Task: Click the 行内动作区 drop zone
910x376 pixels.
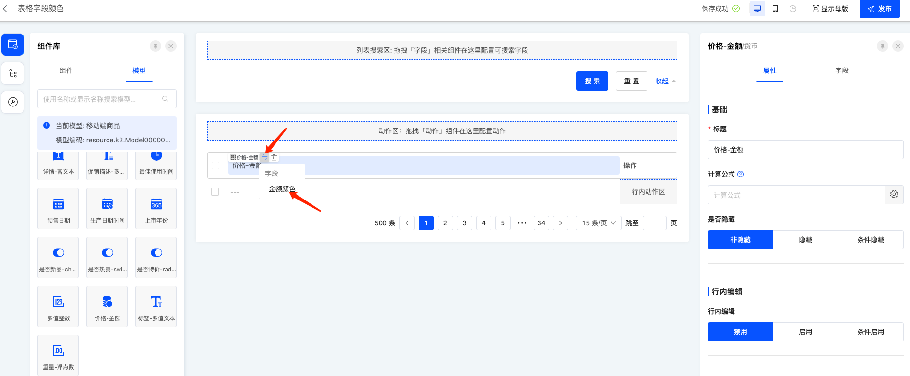Action: pos(648,192)
